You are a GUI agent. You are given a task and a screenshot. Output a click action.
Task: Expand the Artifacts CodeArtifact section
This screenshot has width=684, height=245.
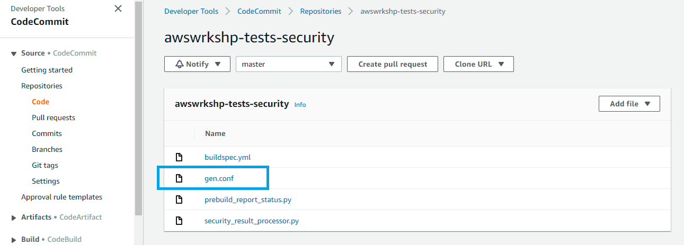click(14, 217)
